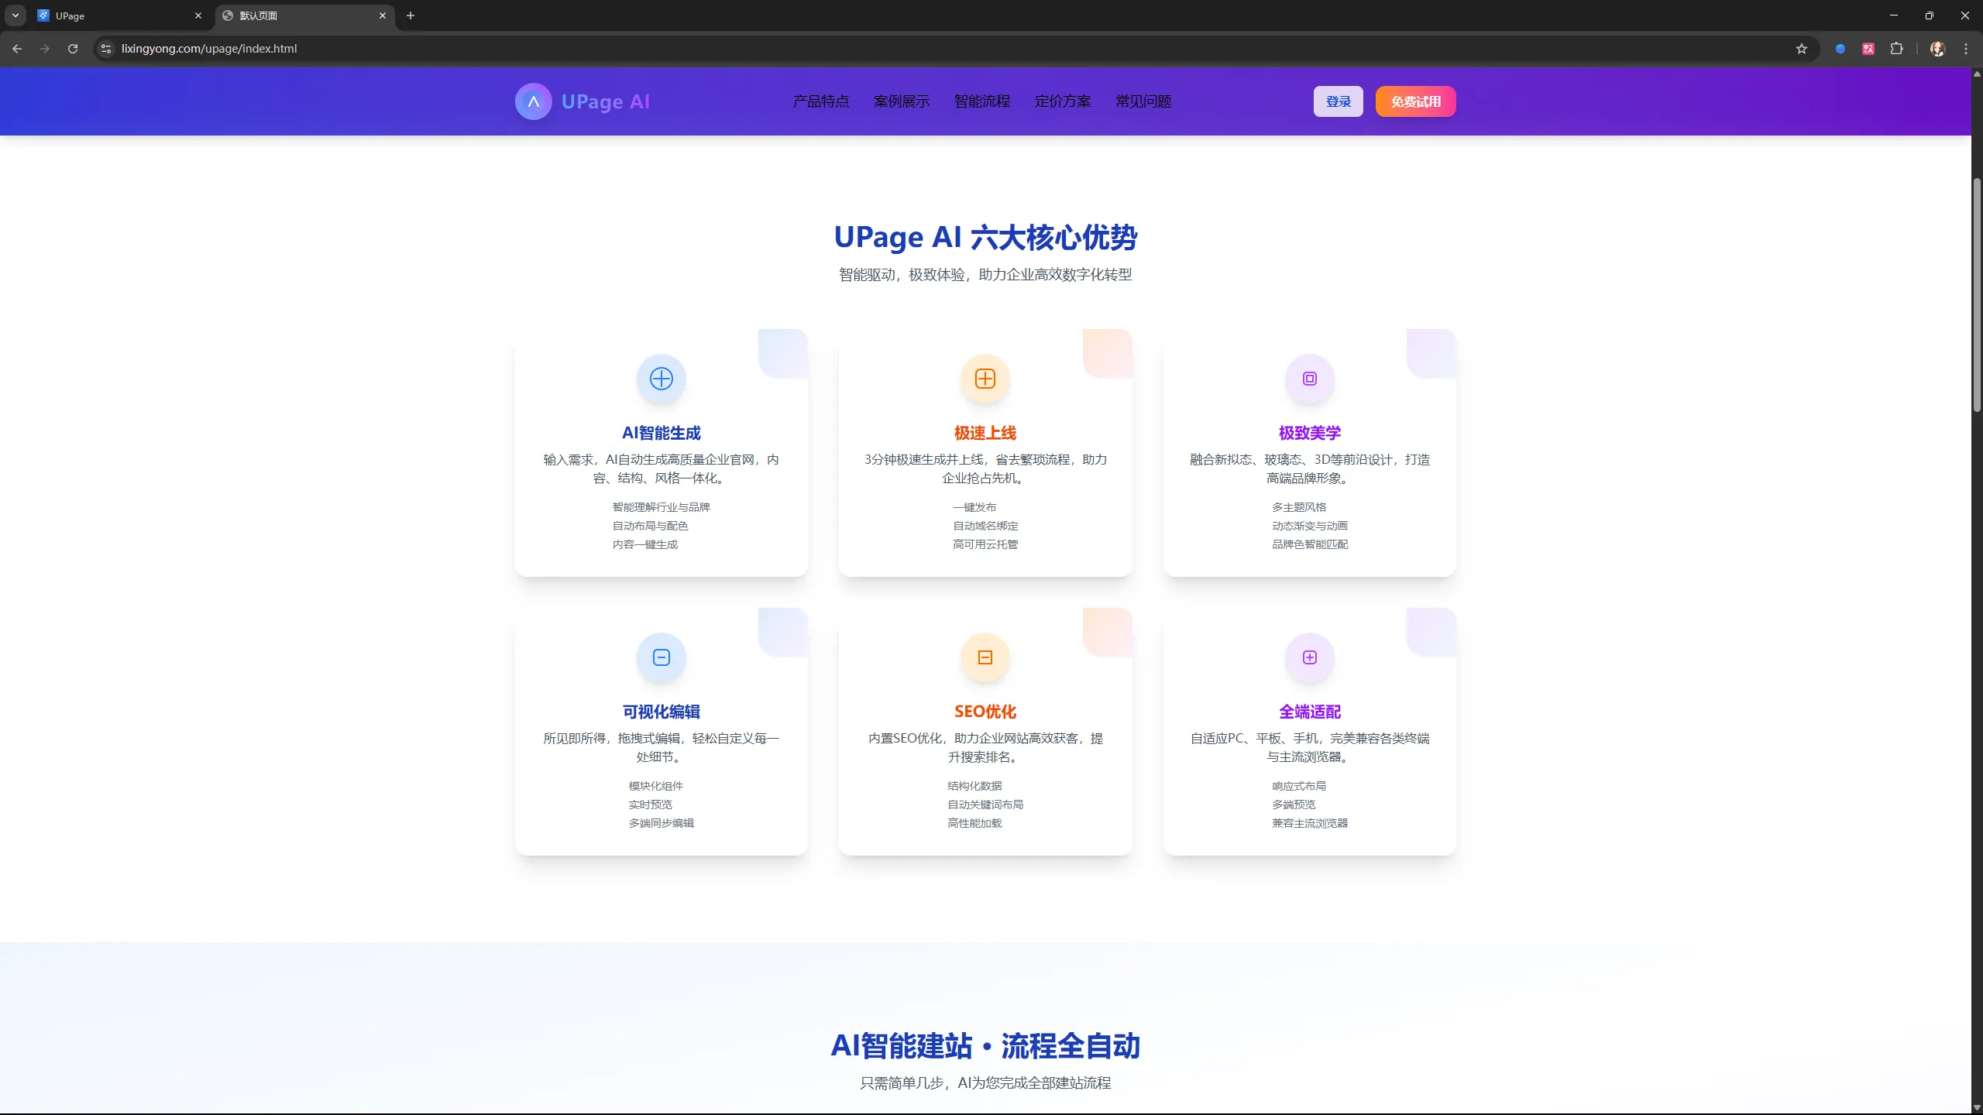Screen dimensions: 1983x1115
Task: Click the SEO优化 feature icon
Action: [985, 657]
